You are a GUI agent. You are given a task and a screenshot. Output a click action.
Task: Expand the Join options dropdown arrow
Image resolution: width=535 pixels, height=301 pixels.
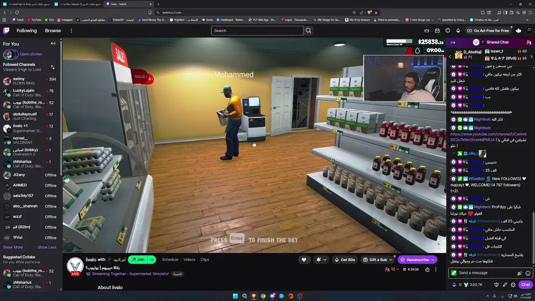tap(152, 260)
